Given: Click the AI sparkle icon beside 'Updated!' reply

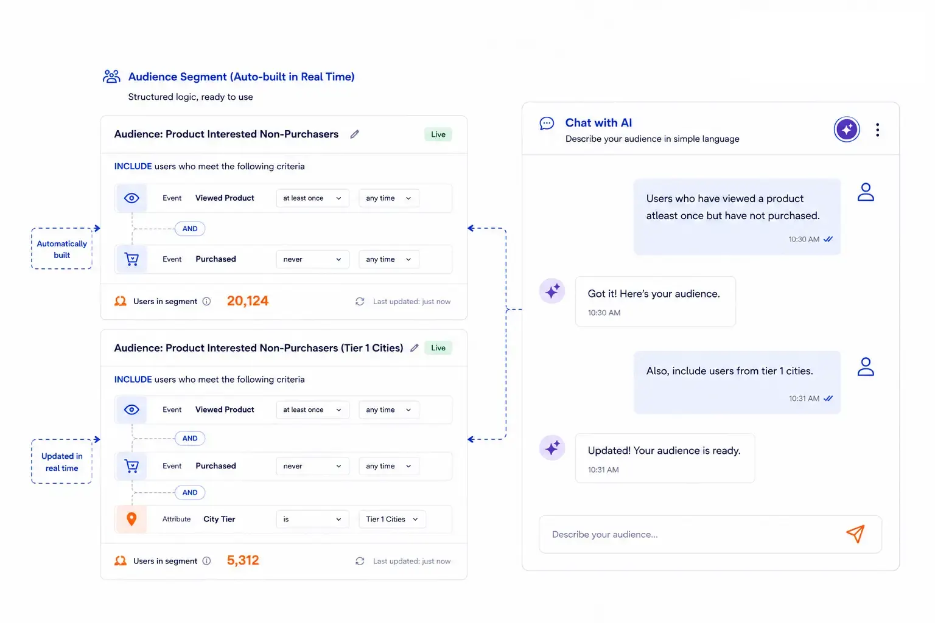Looking at the screenshot, I should [552, 448].
